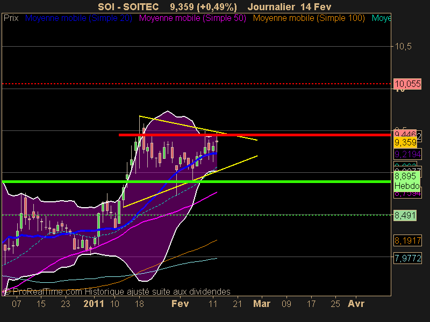Screen dimensions: 430x322
Task: Click the orange 8,1917 price tag
Action: tap(407, 240)
